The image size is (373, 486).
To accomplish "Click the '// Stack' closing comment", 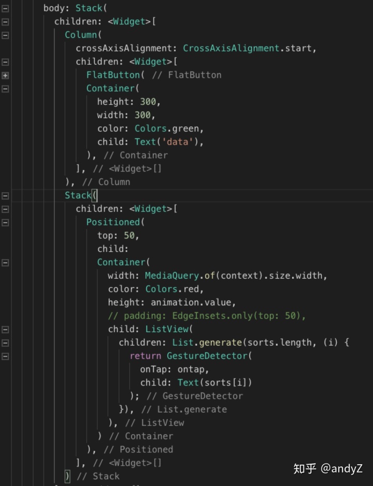I will coord(98,476).
